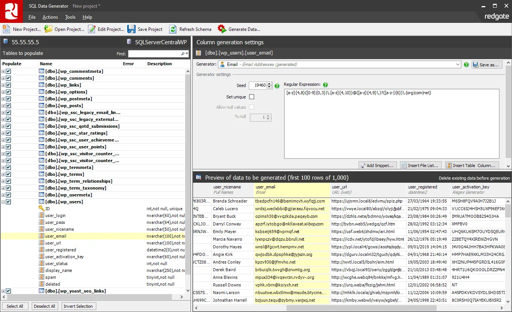Click the server icon next to 55.55.55.5
Viewport: 512px width, 312px height.
coord(6,42)
